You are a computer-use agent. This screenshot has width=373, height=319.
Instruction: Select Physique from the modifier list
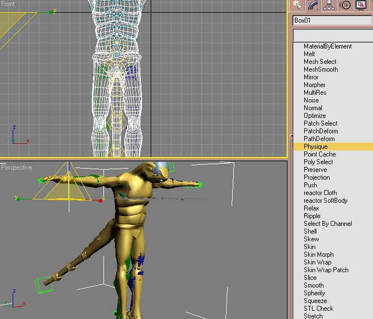coord(315,147)
